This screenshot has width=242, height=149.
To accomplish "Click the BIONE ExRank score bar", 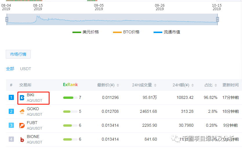I will 70,139.
